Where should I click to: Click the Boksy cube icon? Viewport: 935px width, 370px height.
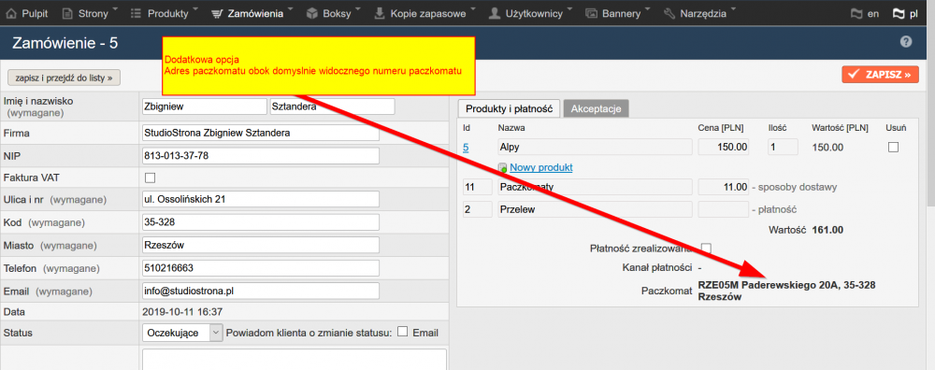point(312,12)
